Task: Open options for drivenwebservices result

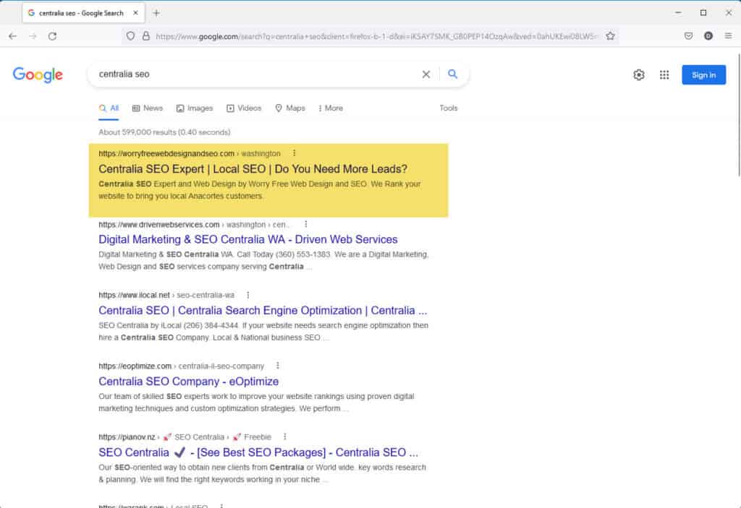Action: point(306,224)
